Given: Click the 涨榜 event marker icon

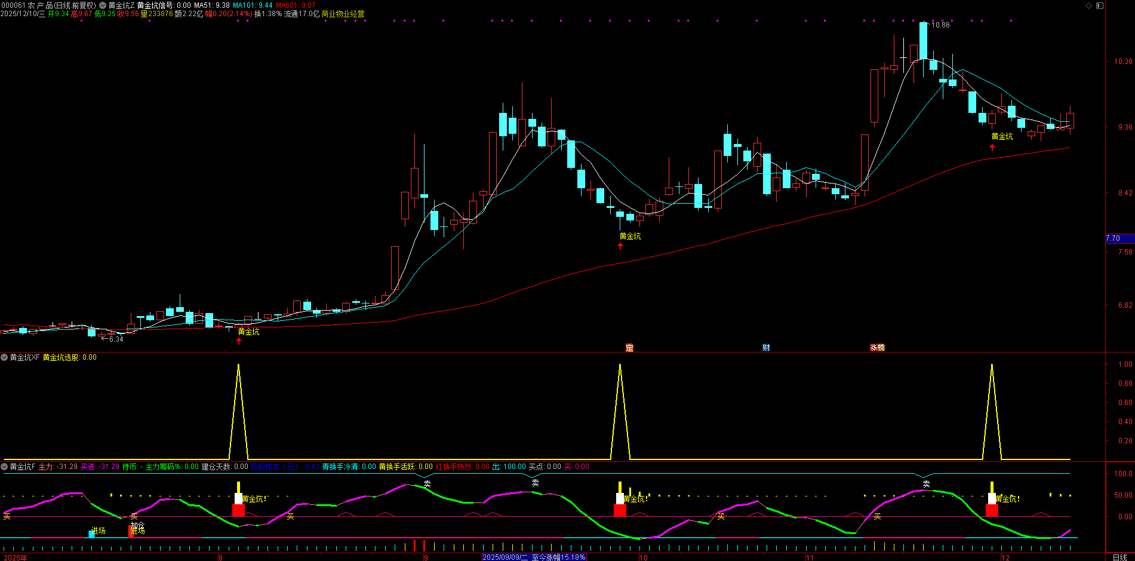Looking at the screenshot, I should point(877,348).
